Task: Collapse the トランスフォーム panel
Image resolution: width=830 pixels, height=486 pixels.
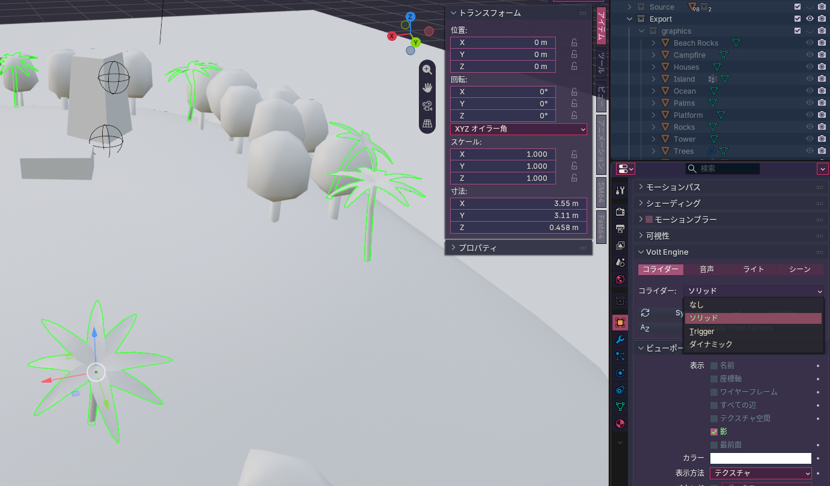Action: click(454, 13)
